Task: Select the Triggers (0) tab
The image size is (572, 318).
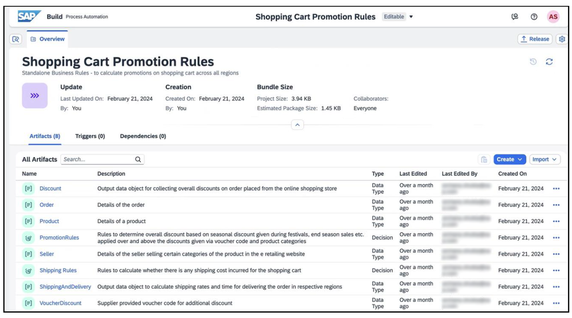Action: (90, 136)
